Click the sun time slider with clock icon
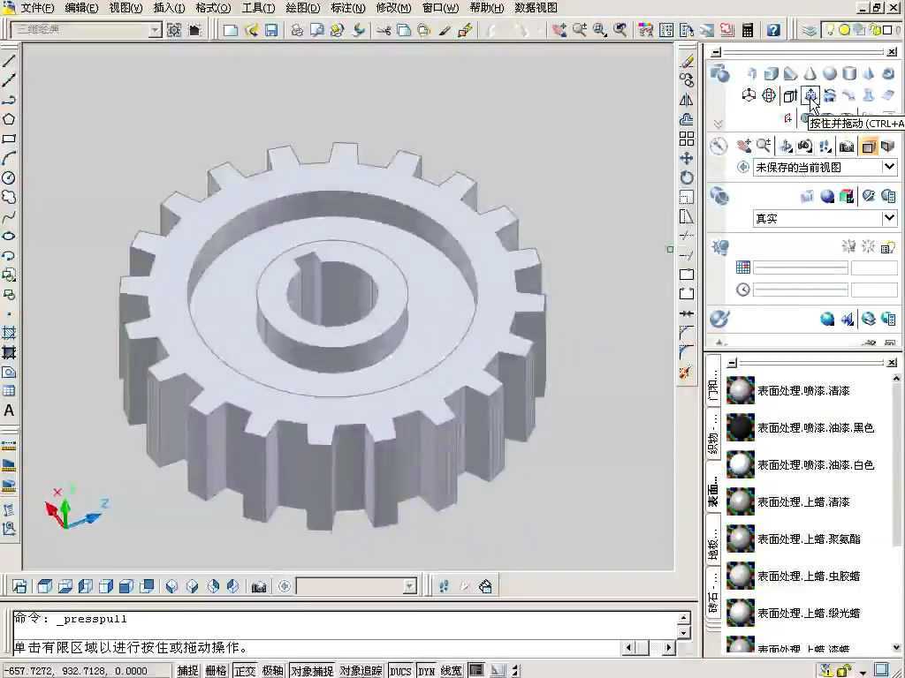 (801, 290)
